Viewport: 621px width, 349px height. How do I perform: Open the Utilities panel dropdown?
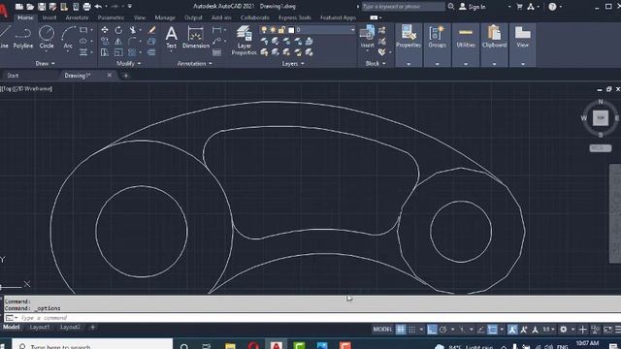click(466, 63)
